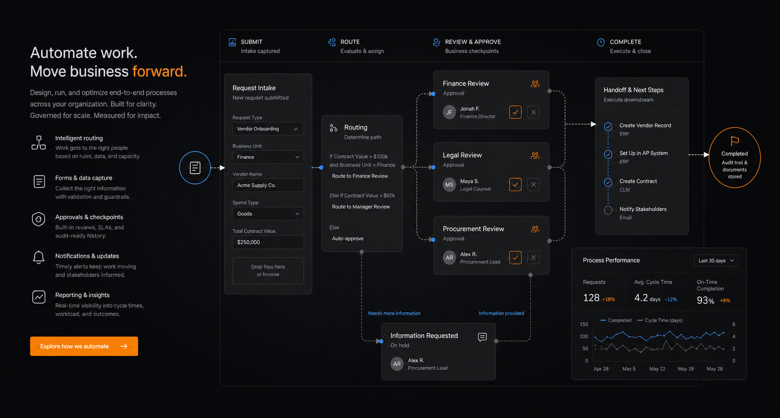This screenshot has width=780, height=418.
Task: Select the SUBMIT stage header
Action: pos(254,46)
